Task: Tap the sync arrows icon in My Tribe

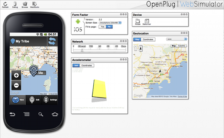Action: pyautogui.click(x=52, y=41)
